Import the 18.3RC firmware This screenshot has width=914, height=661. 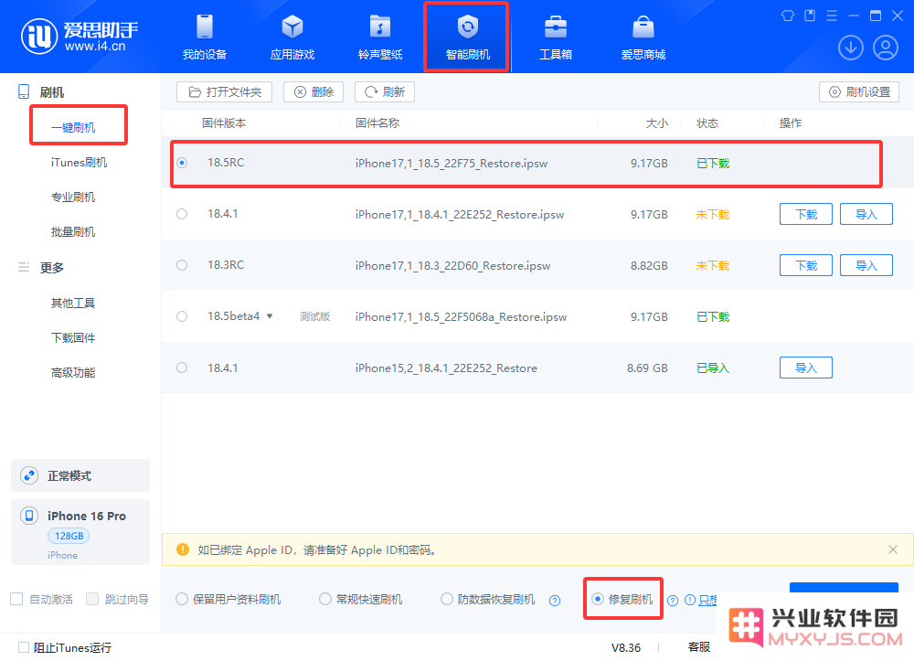pyautogui.click(x=866, y=265)
